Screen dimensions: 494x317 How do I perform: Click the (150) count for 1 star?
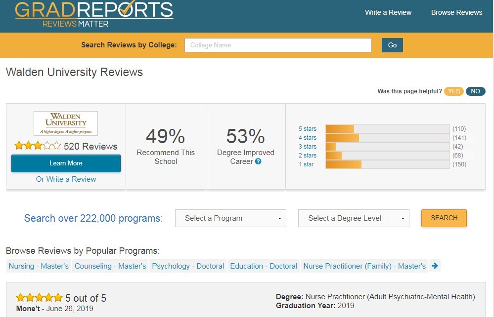pyautogui.click(x=459, y=164)
